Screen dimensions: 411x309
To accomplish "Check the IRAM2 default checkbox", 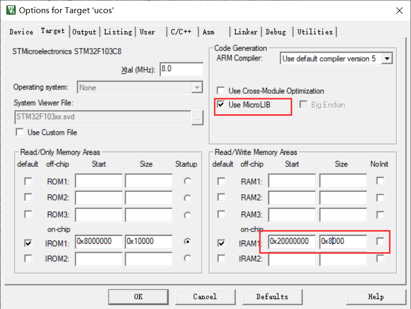I will (x=221, y=258).
